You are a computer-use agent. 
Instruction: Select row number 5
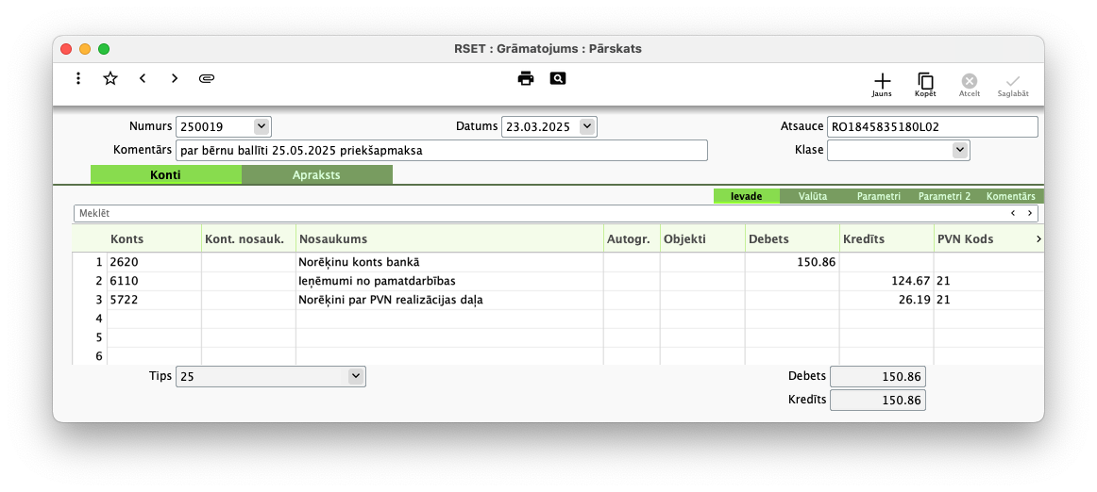[x=91, y=337]
